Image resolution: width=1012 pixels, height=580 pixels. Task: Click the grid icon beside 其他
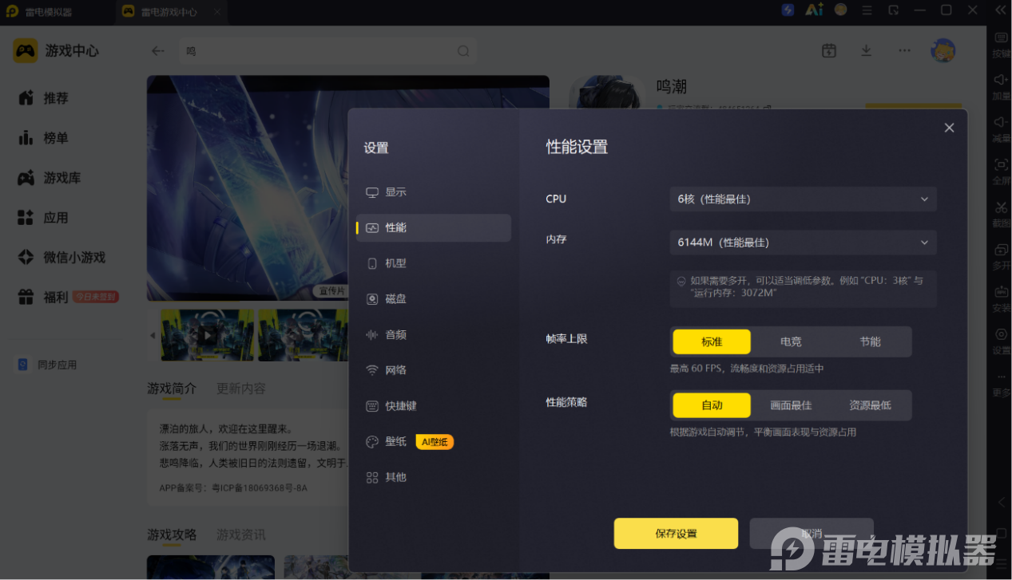pyautogui.click(x=371, y=477)
